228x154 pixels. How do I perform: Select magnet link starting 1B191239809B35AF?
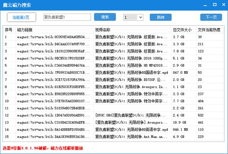coord(53,51)
